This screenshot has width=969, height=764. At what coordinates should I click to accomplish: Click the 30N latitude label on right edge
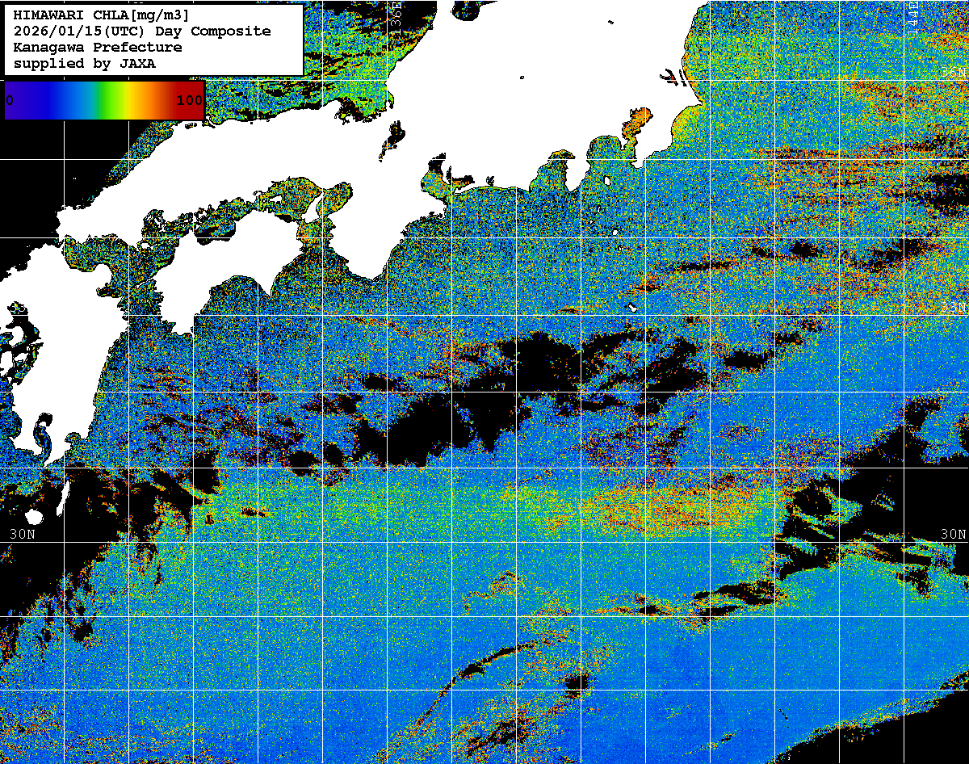click(x=953, y=535)
